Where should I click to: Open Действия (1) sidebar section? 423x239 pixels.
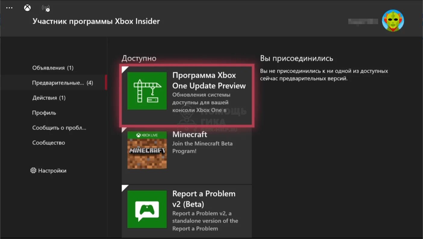click(49, 98)
